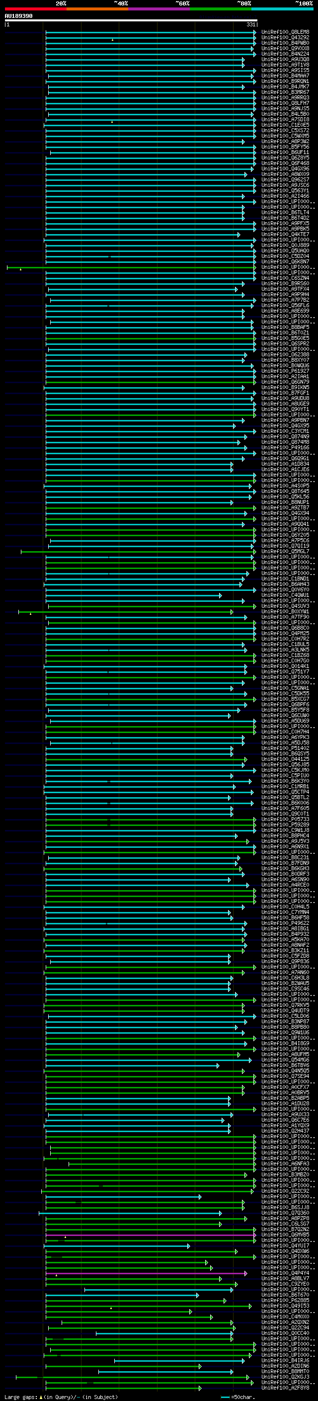
Task: Open the UniRef100_Q54MG6 entry
Action: tap(285, 1060)
